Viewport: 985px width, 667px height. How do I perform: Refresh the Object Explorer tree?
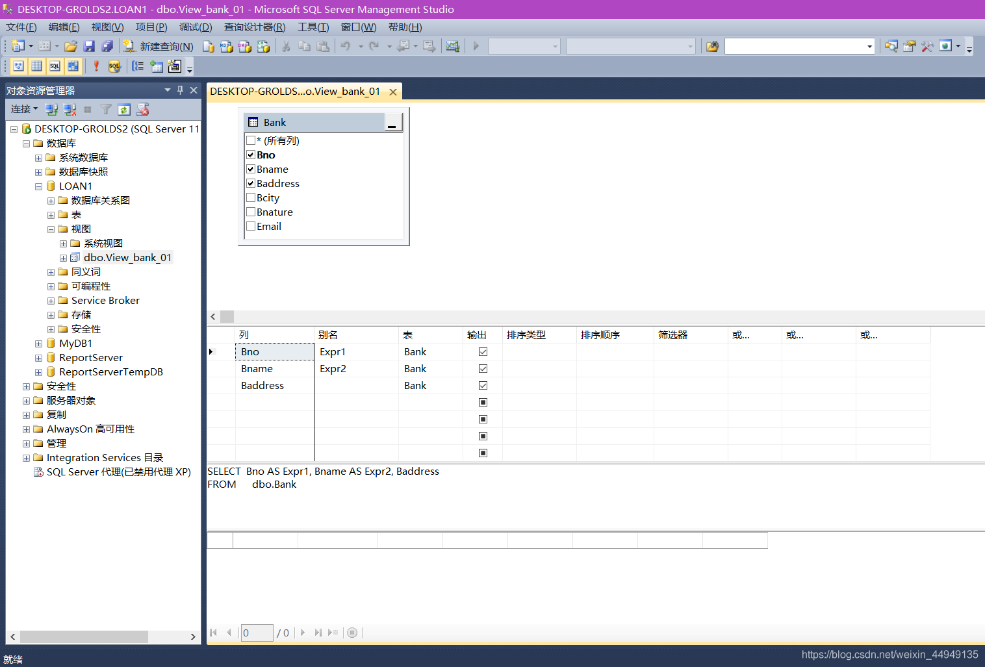(x=124, y=109)
